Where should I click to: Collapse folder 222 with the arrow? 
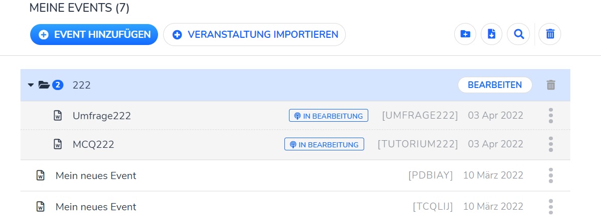tap(30, 85)
